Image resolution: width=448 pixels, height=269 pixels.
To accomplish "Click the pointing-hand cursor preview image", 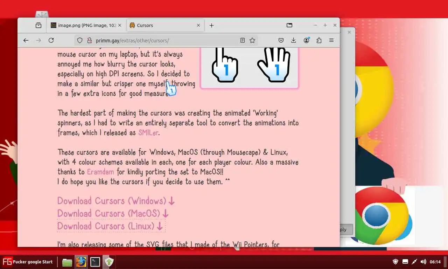I will click(225, 64).
